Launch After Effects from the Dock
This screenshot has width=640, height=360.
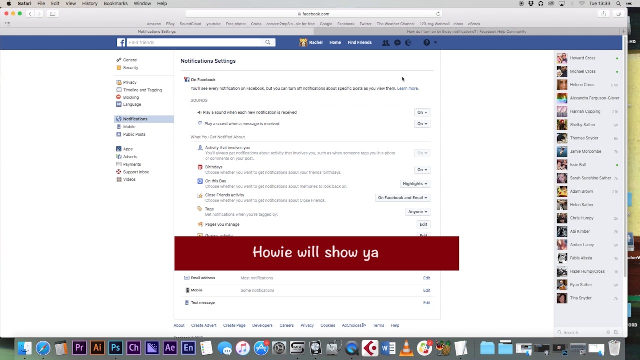(x=170, y=348)
